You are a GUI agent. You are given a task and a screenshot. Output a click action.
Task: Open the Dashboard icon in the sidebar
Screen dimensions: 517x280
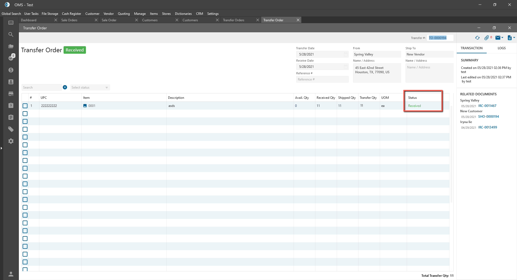11,23
